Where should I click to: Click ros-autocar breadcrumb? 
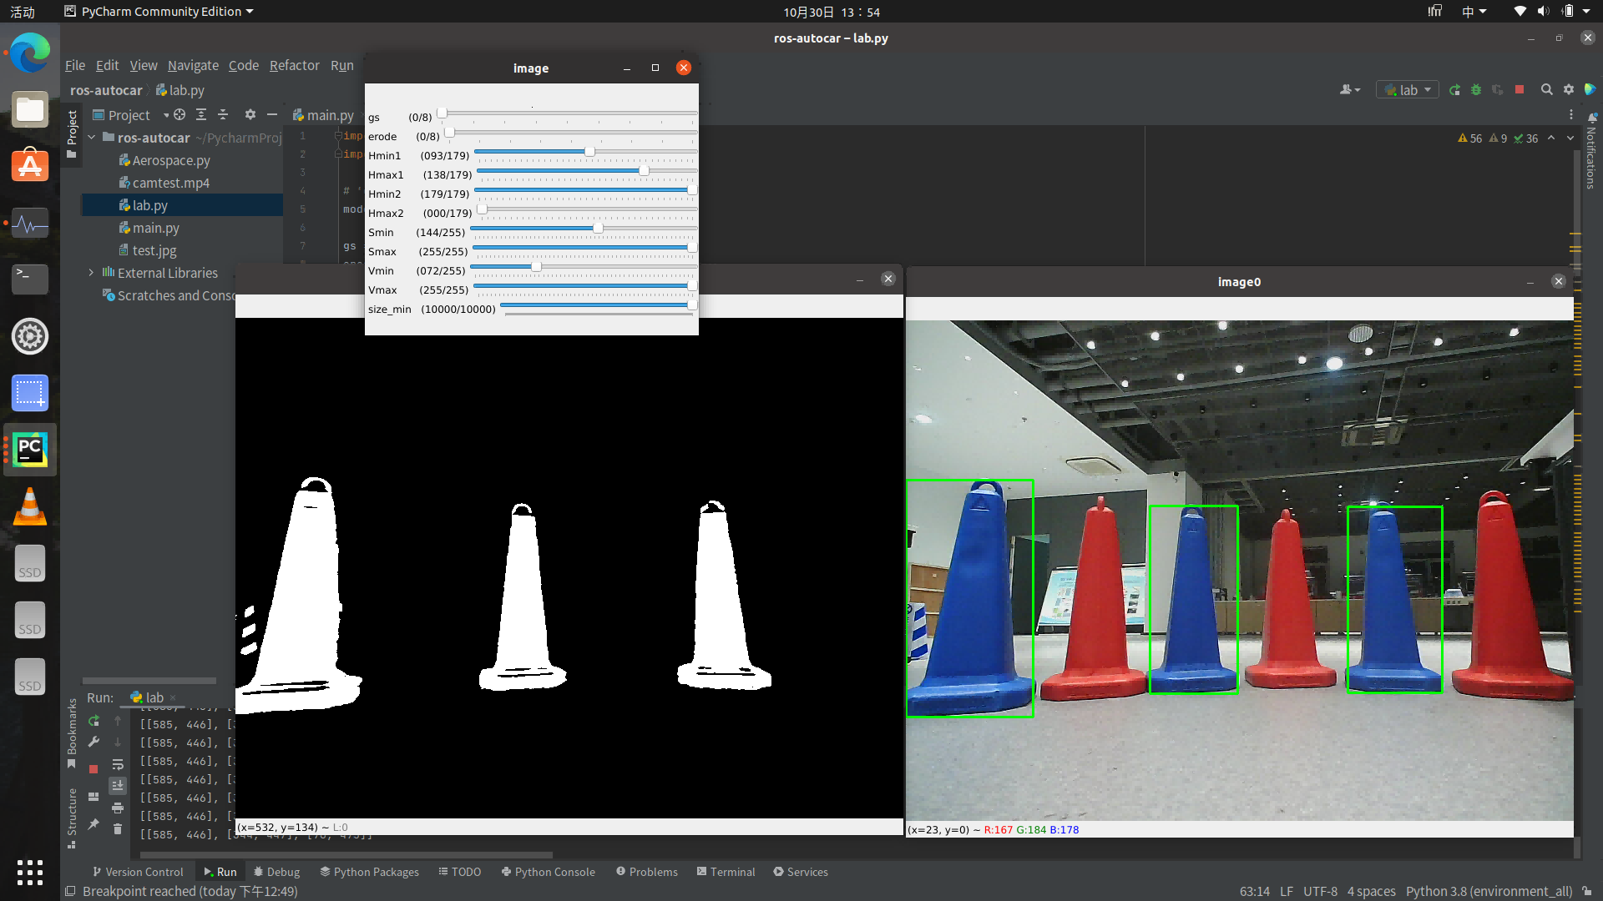pos(106,90)
